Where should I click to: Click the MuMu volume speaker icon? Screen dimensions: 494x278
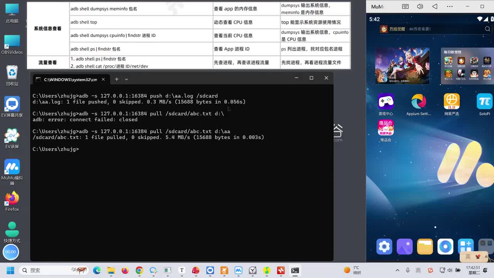pos(420,7)
